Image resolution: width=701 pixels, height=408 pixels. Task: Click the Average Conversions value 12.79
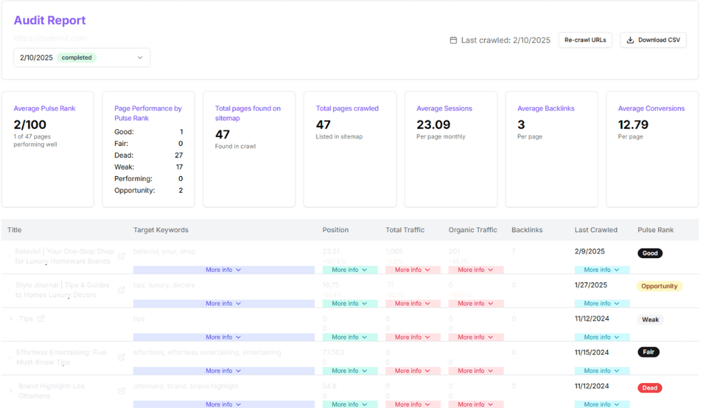[x=633, y=124]
